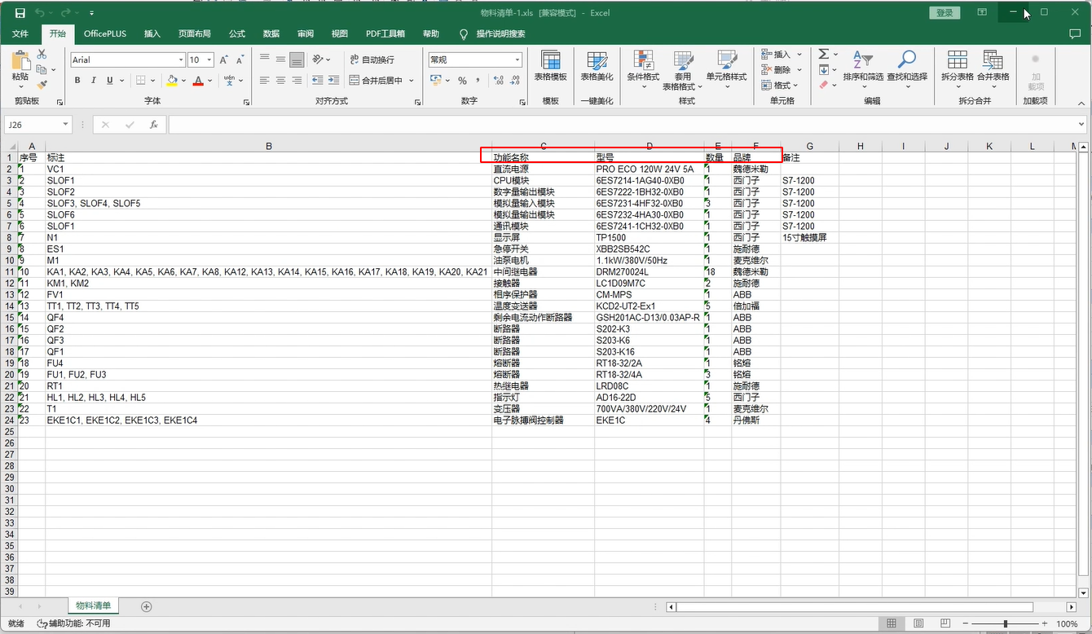The height and width of the screenshot is (634, 1092).
Task: Click the fill color yellow swatch
Action: (x=172, y=81)
